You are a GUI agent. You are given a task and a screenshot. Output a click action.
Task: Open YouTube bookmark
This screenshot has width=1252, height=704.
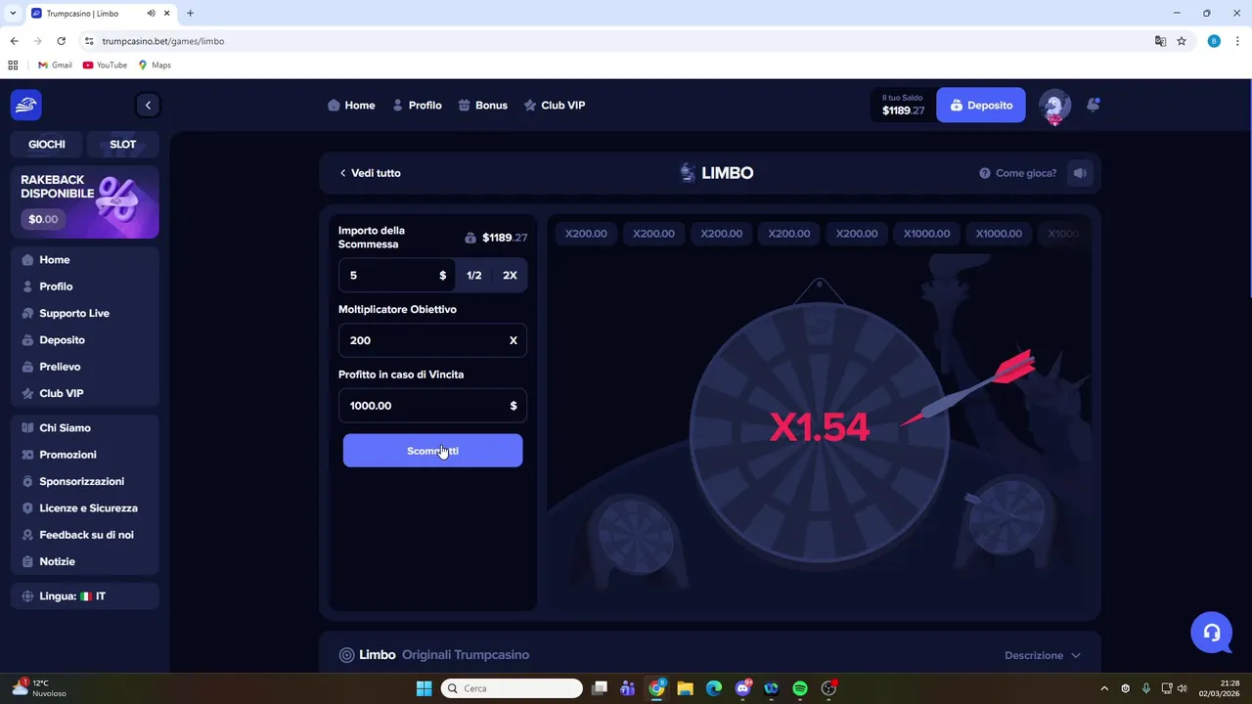[105, 65]
